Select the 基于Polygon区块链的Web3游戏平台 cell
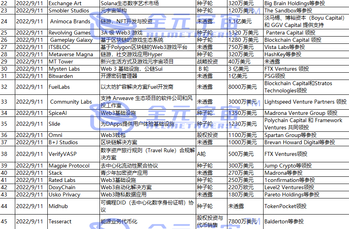Image resolution: width=349 pixels, height=229 pixels. (x=148, y=47)
